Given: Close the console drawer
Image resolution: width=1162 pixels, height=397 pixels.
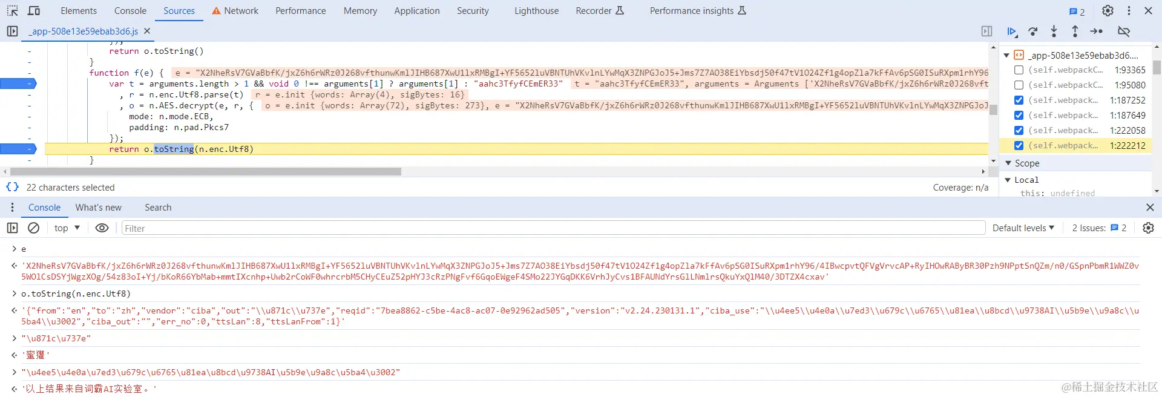Looking at the screenshot, I should pos(1150,208).
